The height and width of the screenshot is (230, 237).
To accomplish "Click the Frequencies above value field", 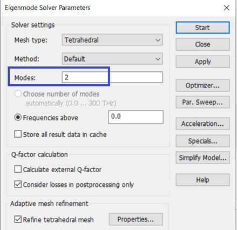I will [x=136, y=117].
